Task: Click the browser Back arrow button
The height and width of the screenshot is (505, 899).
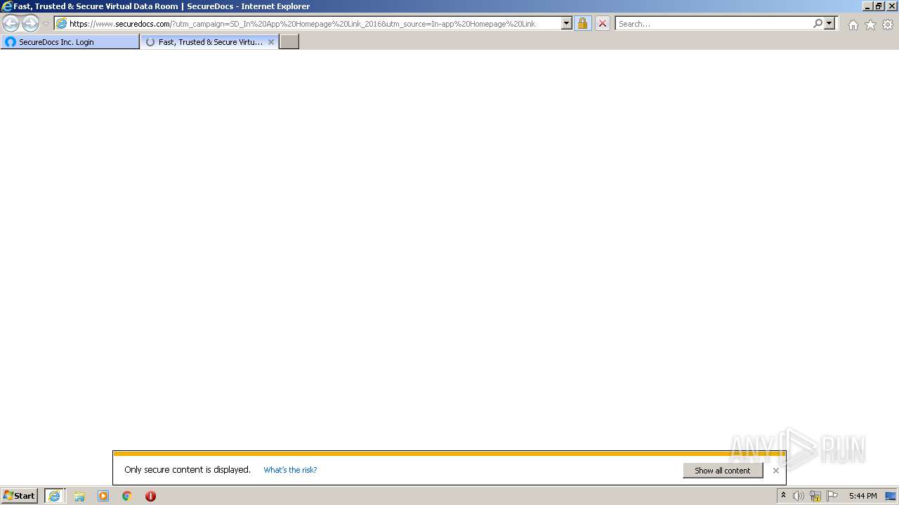Action: [x=11, y=23]
